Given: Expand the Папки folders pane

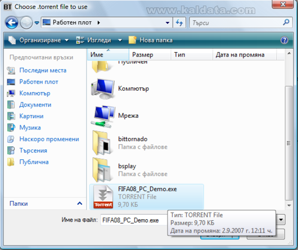Looking at the screenshot, I should pos(80,203).
